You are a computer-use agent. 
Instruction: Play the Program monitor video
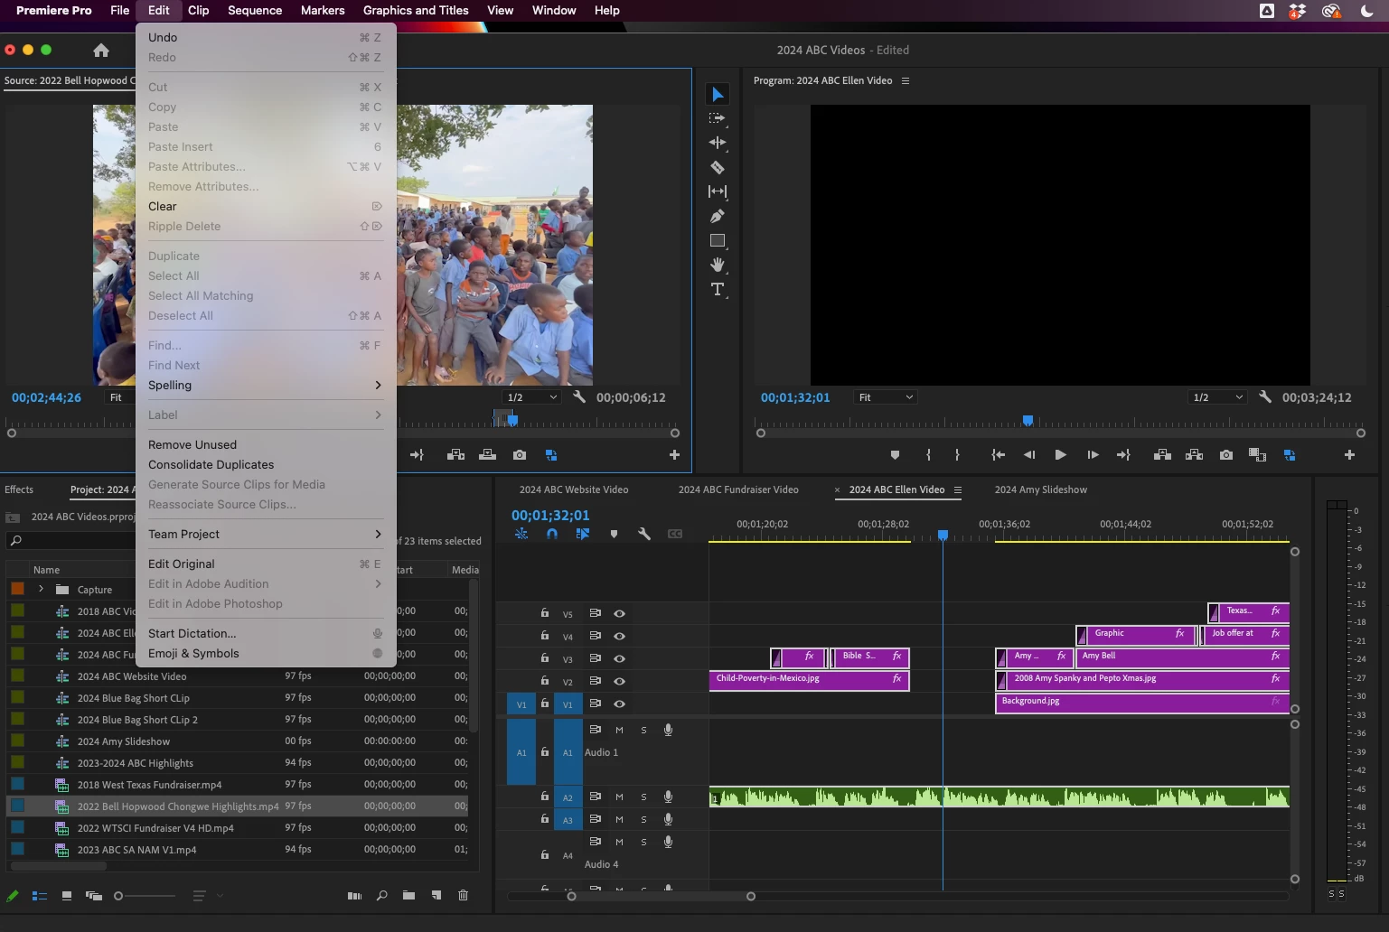coord(1060,455)
